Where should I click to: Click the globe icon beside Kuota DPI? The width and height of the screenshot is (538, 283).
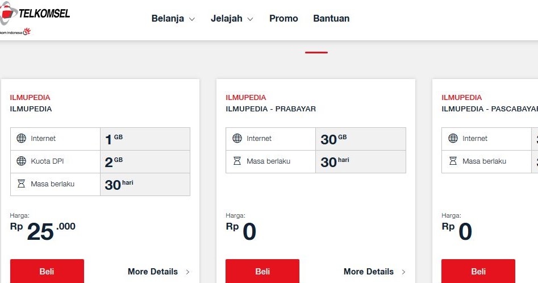pyautogui.click(x=21, y=161)
